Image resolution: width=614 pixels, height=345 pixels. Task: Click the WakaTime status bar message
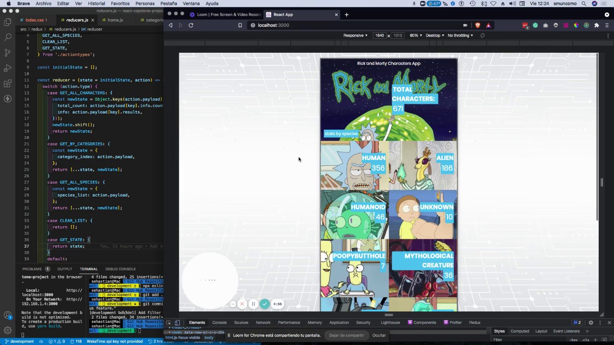pyautogui.click(x=115, y=342)
